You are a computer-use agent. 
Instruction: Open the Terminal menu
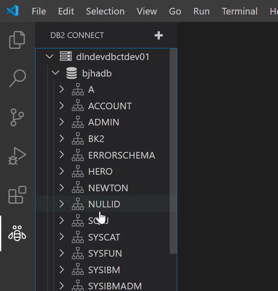click(240, 11)
